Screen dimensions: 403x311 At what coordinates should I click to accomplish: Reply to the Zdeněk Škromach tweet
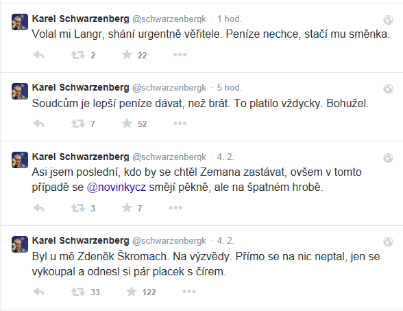(39, 292)
